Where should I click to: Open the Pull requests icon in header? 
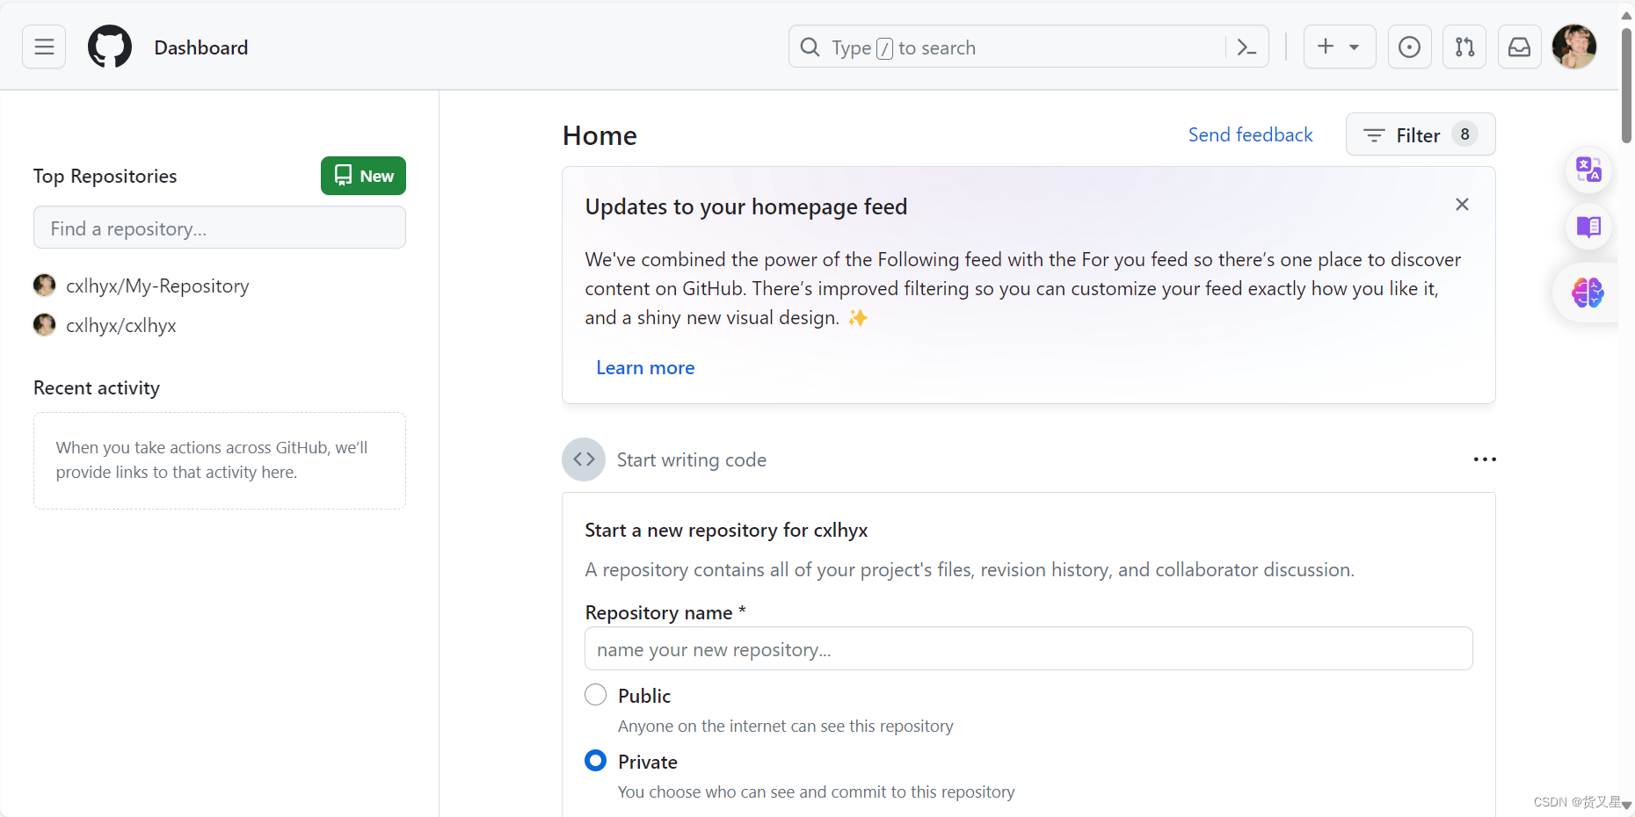1464,47
